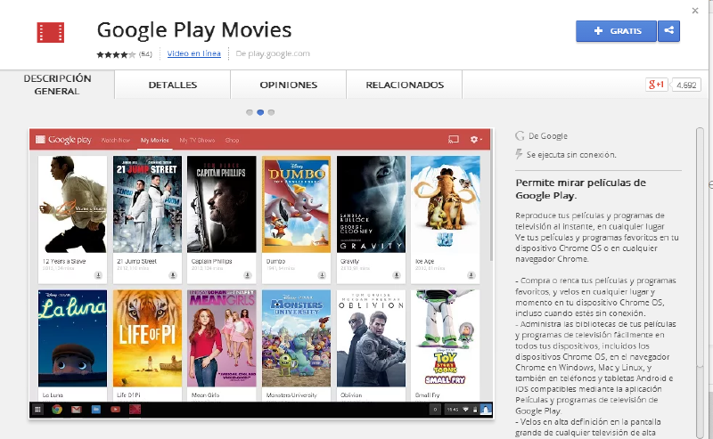This screenshot has height=439, width=713.
Task: Click the star rating next to (54)
Action: [116, 54]
